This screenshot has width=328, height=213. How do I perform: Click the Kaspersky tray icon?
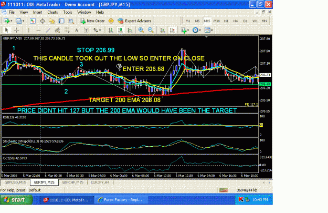click(x=241, y=199)
